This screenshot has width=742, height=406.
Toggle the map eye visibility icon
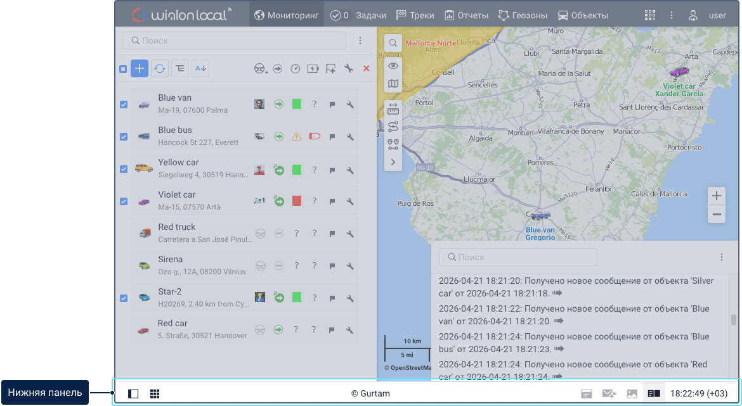coord(393,65)
